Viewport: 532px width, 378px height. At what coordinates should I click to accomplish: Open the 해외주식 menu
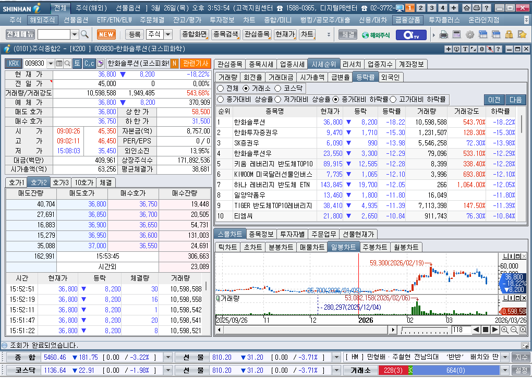click(x=42, y=20)
